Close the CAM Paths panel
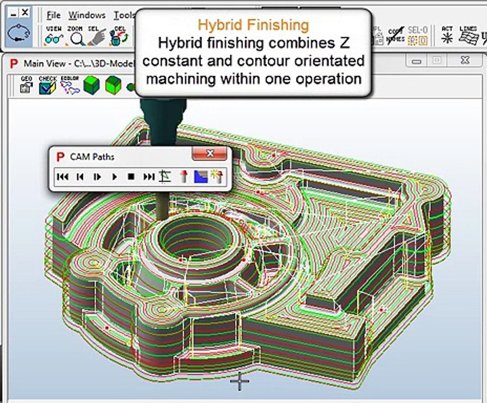Image resolution: width=487 pixels, height=403 pixels. [210, 153]
